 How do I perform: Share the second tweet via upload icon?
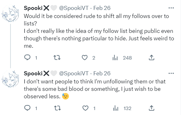(151, 108)
